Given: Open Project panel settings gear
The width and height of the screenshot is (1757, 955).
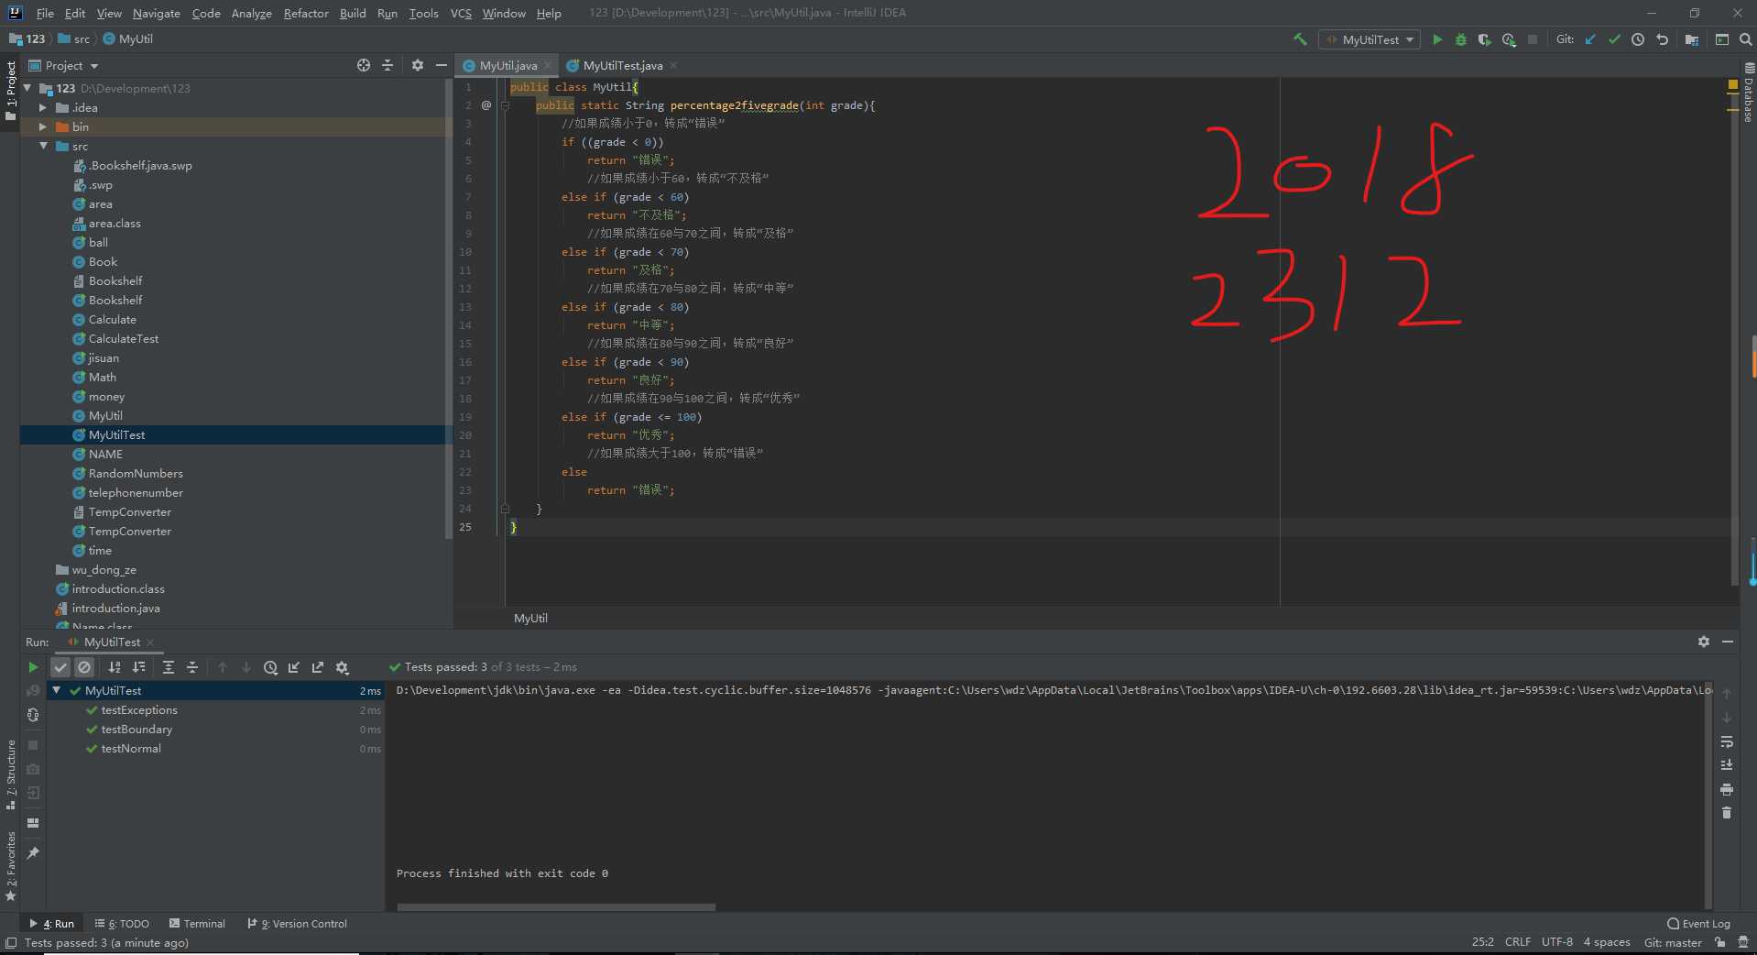Looking at the screenshot, I should (x=418, y=65).
